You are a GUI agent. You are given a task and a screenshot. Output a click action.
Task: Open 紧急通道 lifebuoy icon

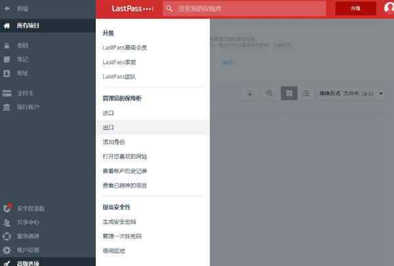click(x=7, y=236)
